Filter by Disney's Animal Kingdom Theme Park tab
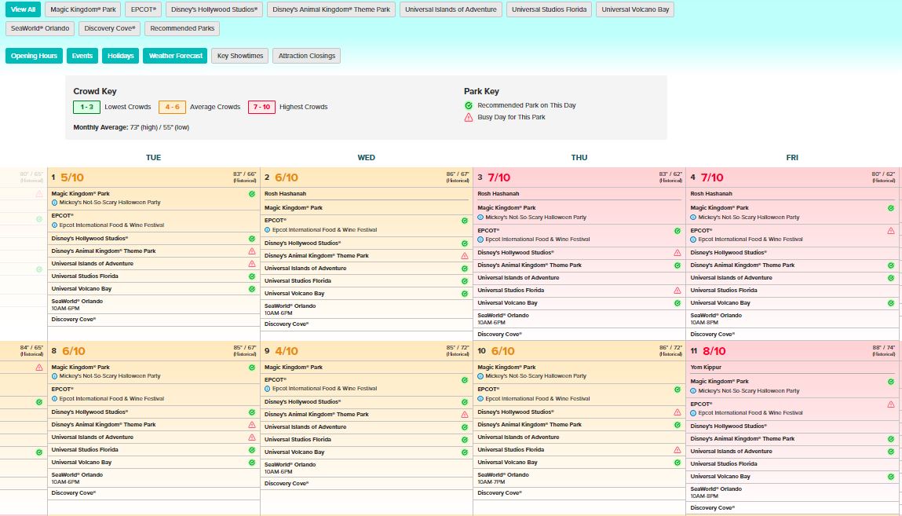 click(331, 9)
